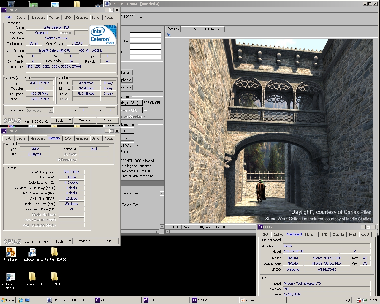Expand the Tools dropdown arrow in CPU tab window
The height and width of the screenshot is (304, 380).
point(70,120)
